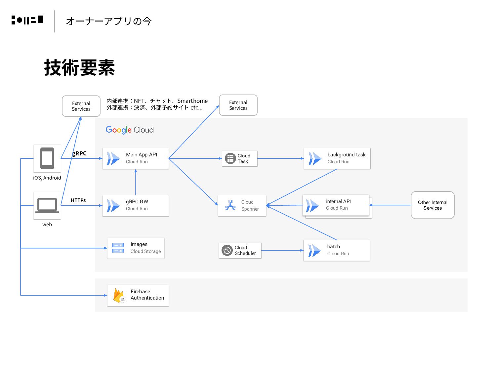The width and height of the screenshot is (496, 372).
Task: Click the laptop icon labeled web
Action: 47,205
